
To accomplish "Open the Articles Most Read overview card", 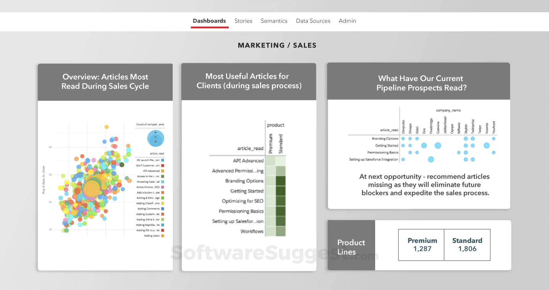I will click(105, 82).
